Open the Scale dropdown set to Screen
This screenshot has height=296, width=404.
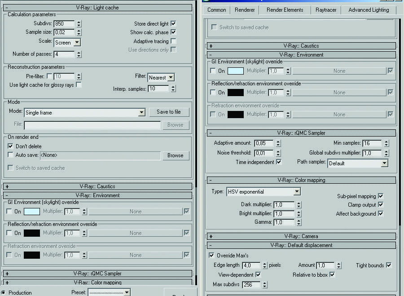pyautogui.click(x=67, y=43)
